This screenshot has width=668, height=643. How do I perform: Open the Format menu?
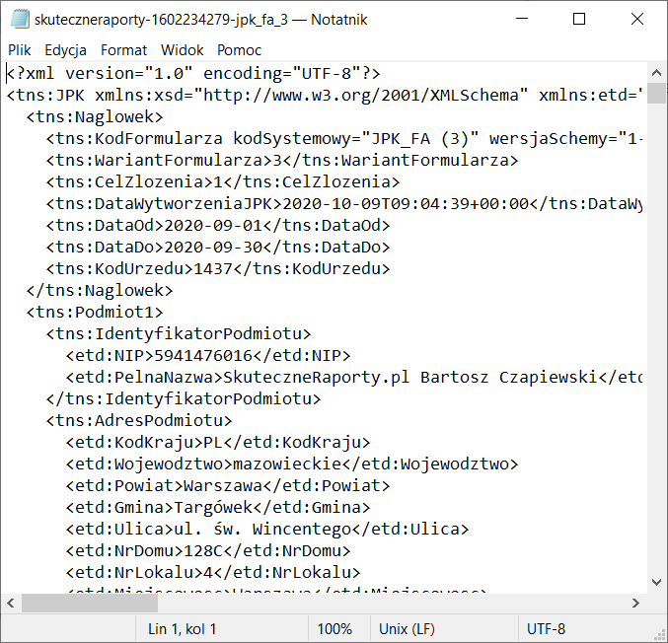click(123, 49)
